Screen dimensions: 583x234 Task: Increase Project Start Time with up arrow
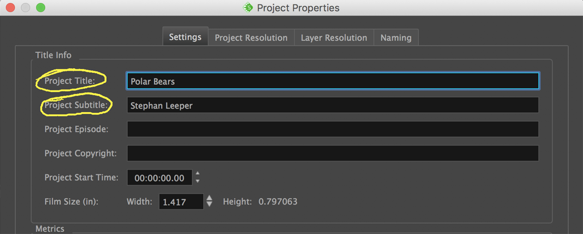(x=198, y=174)
